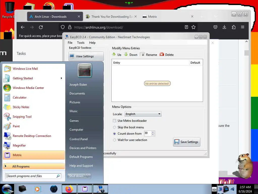Enable Use Metro bootloader checkbox
The image size is (258, 194).
click(115, 120)
